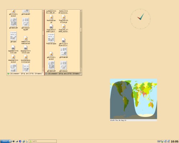Activate the YaST2 taskbar entry

pyautogui.click(x=43, y=141)
